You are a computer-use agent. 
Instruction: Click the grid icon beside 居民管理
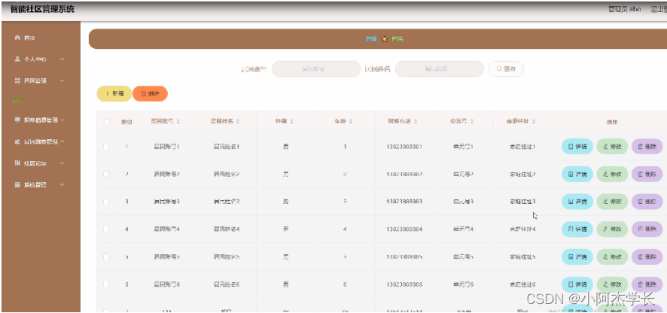(x=17, y=81)
